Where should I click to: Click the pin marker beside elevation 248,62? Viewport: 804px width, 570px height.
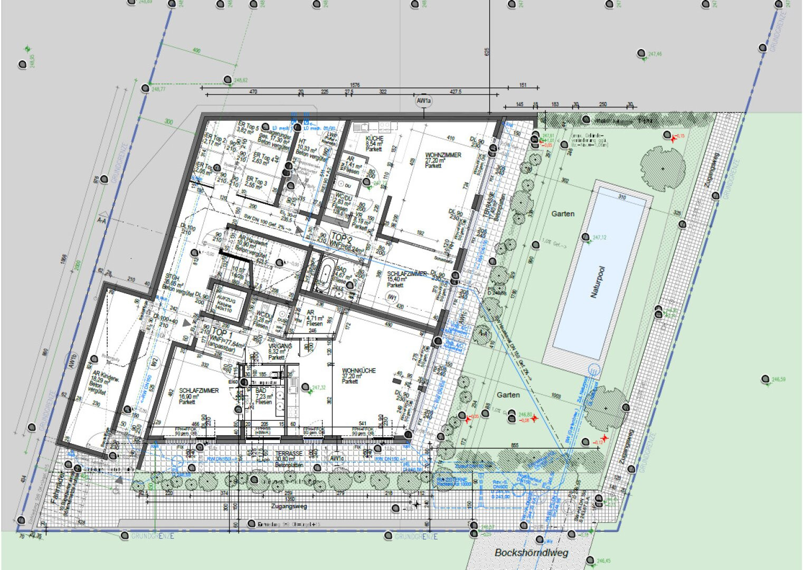point(228,80)
